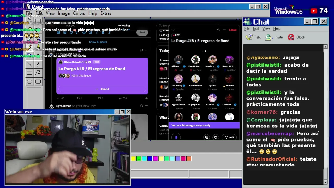Open the Image menu in Paint
Viewport: 334px width, 188px height.
(x=64, y=13)
